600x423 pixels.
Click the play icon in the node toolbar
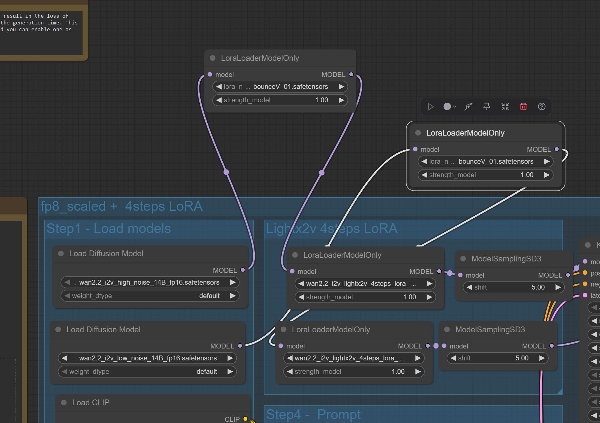point(431,107)
